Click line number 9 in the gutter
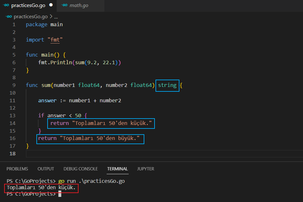Viewport: 303px width, 202px height. 14,85
